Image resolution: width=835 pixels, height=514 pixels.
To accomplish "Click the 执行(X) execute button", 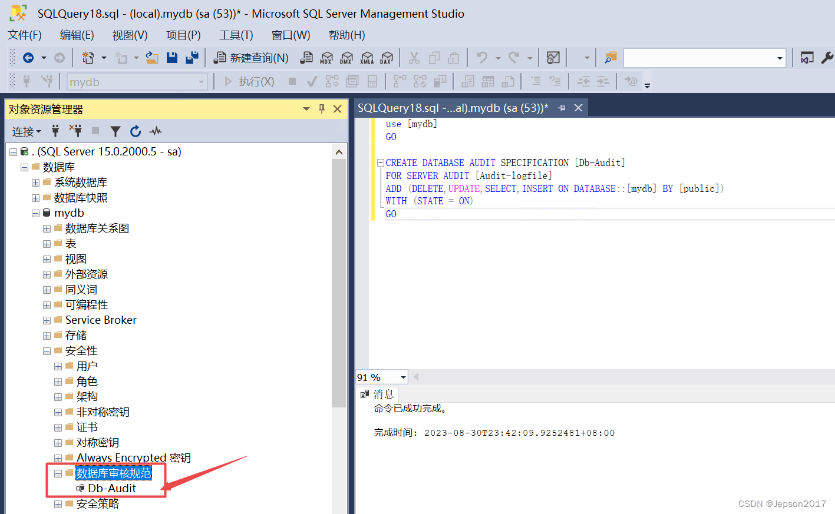I will (x=249, y=81).
